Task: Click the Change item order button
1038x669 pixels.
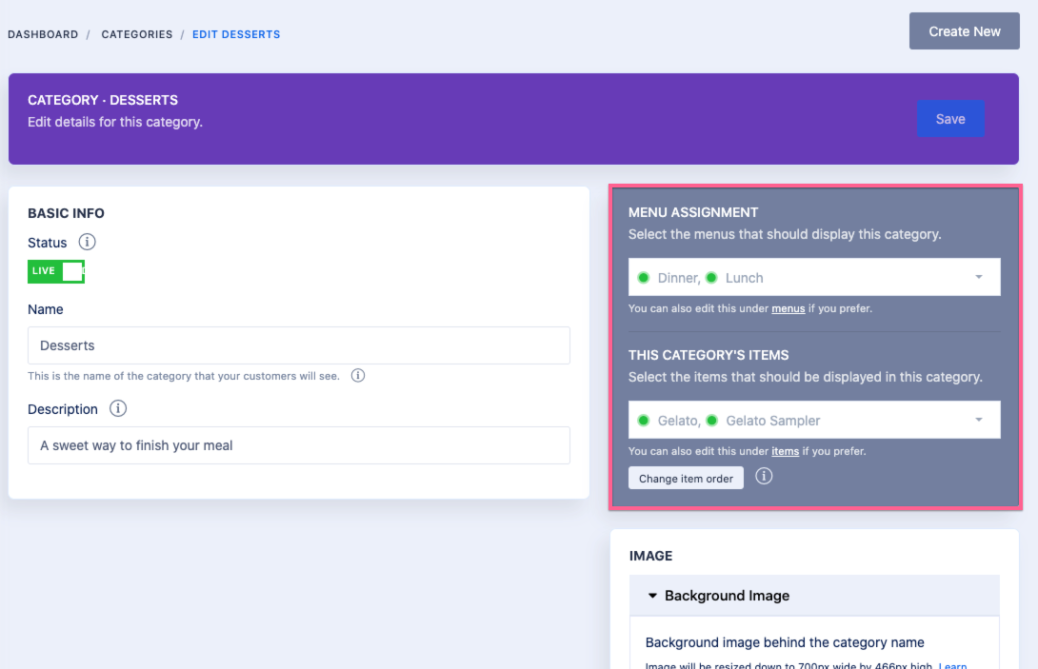Action: pos(686,479)
